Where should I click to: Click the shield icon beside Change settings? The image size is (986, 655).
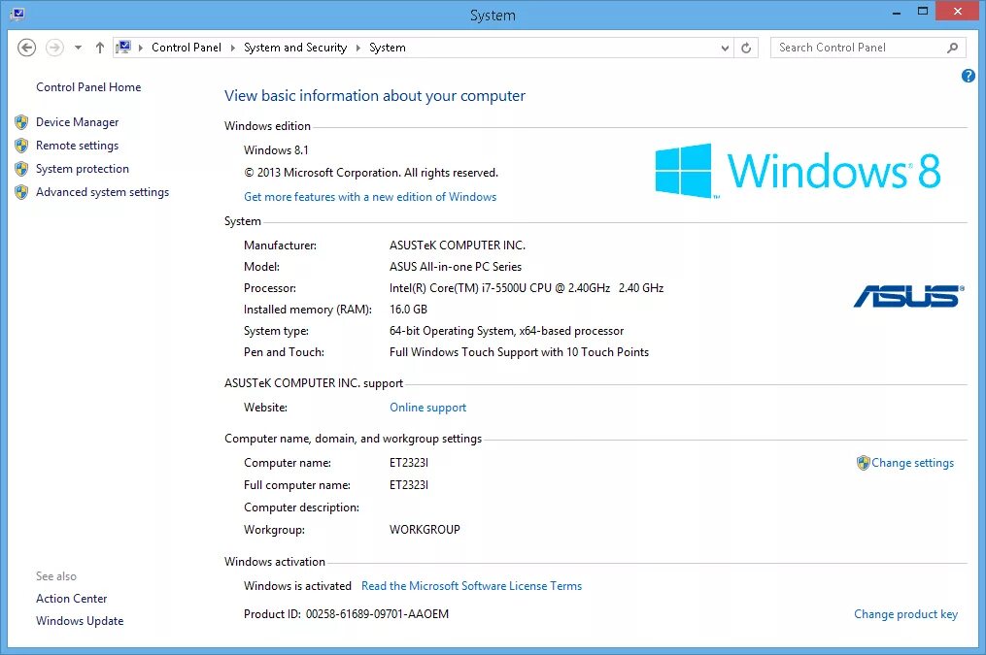pos(864,463)
